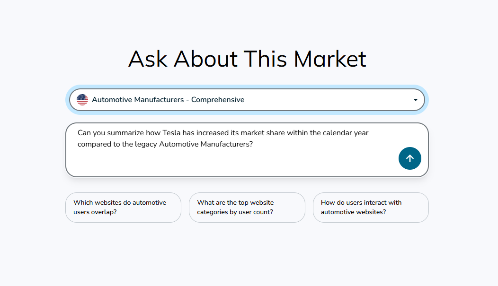Click the word Comprehensive in the market selector
Viewport: 498px width, 286px height.
pyautogui.click(x=218, y=100)
